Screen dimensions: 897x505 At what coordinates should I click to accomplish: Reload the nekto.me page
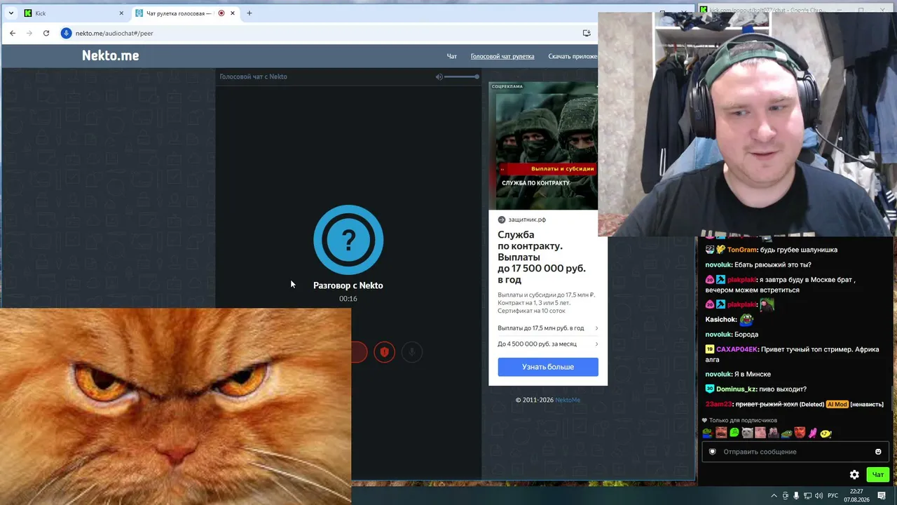coord(46,33)
